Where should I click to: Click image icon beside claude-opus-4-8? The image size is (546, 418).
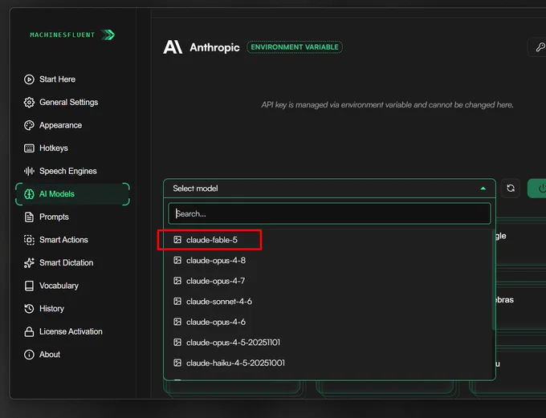click(177, 260)
